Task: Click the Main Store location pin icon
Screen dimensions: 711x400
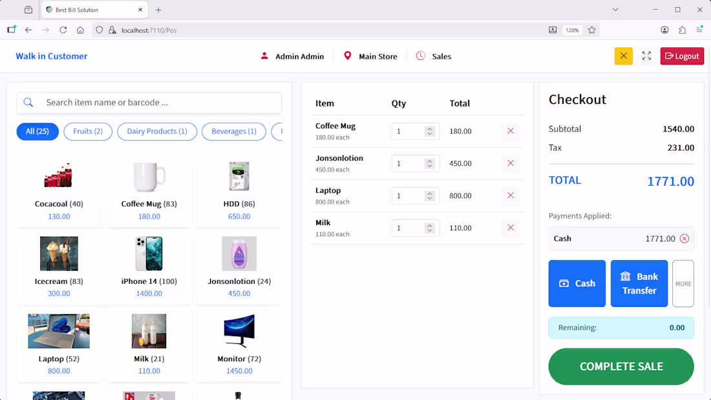Action: click(347, 55)
